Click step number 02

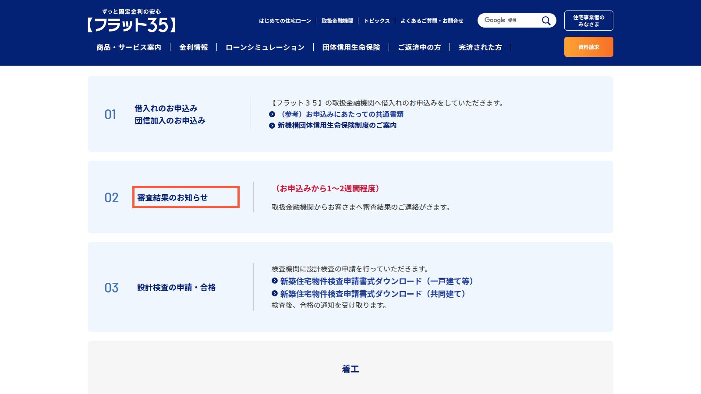[111, 197]
